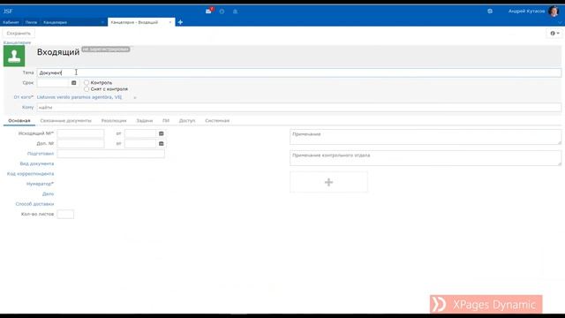Add attachment via the plus box

click(x=329, y=182)
